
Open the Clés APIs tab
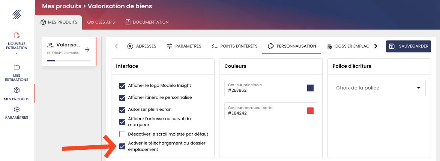pyautogui.click(x=101, y=22)
